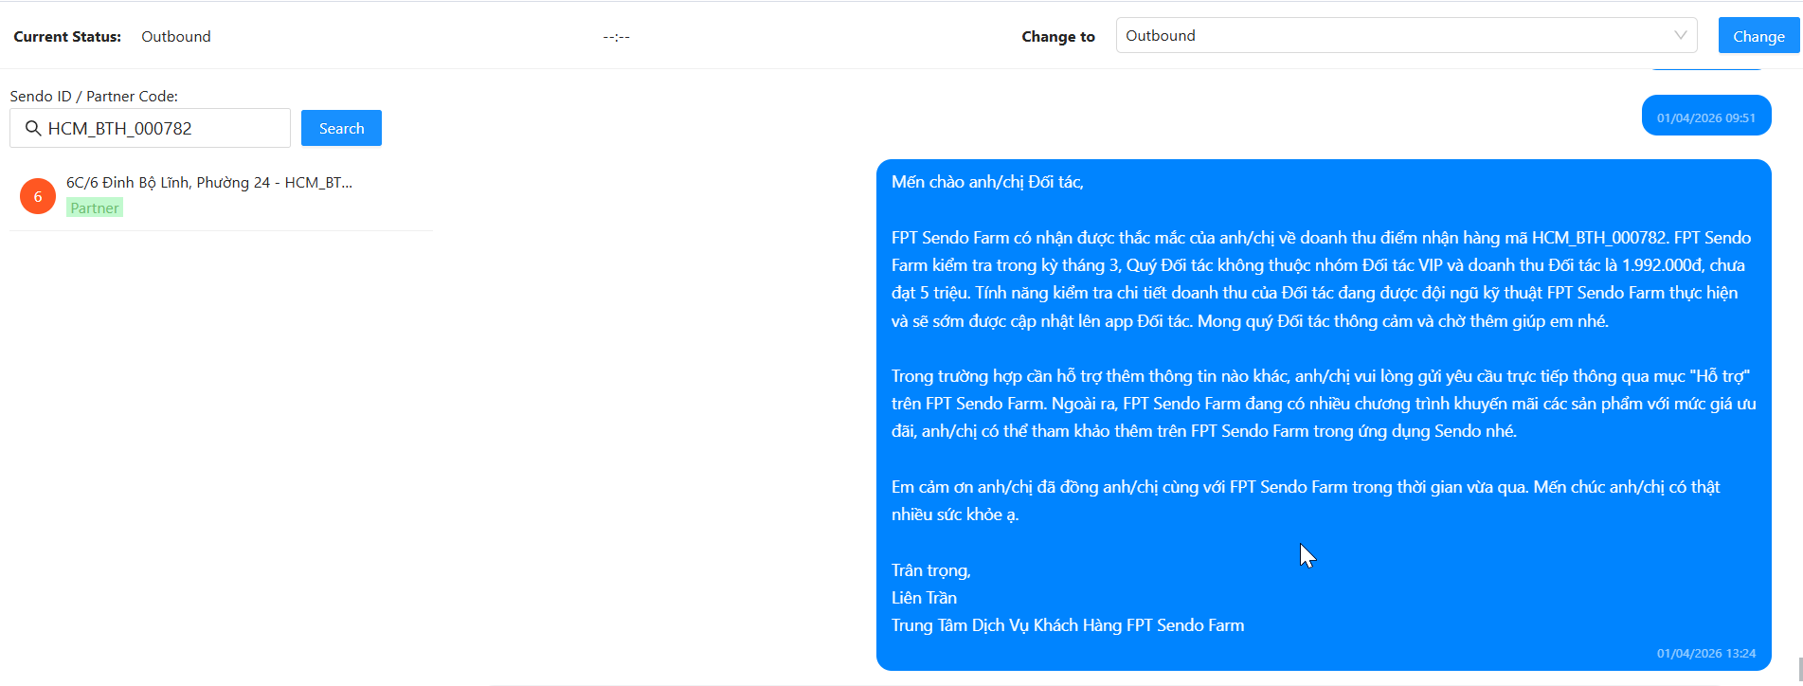Click the magnifier icon in search field
This screenshot has width=1803, height=686.
pos(32,128)
